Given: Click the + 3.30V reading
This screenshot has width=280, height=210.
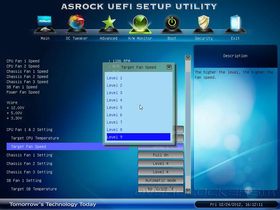Looking at the screenshot, I should tap(14, 118).
